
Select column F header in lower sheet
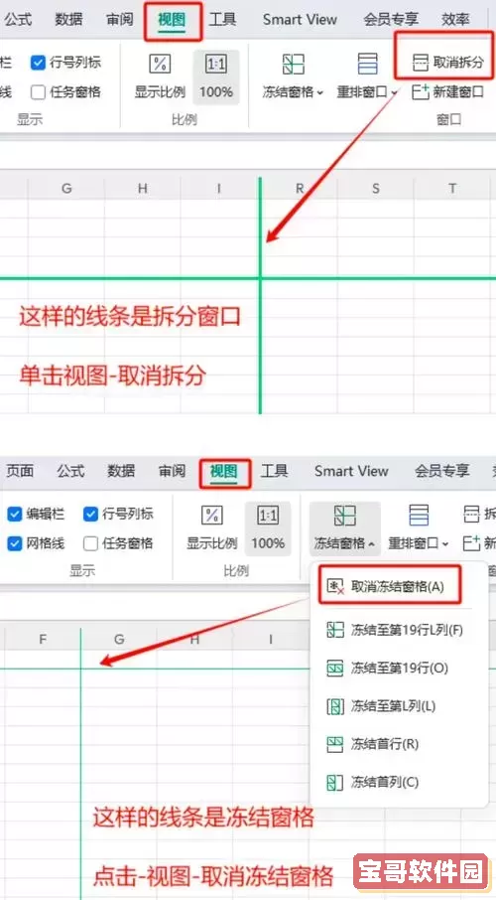click(43, 639)
